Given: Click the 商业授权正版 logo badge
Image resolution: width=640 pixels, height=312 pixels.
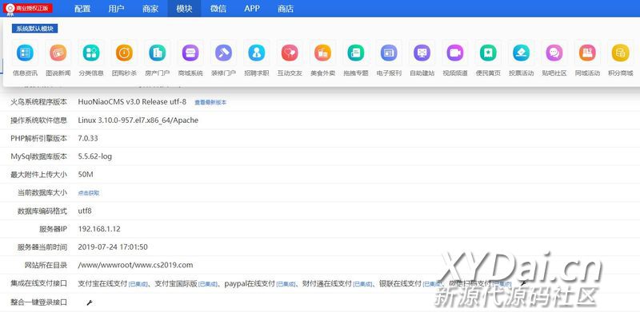Looking at the screenshot, I should 28,9.
